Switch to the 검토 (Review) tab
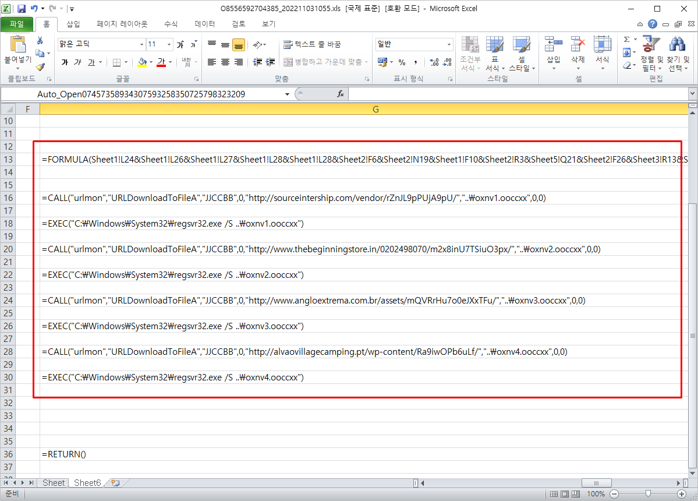 (x=239, y=24)
